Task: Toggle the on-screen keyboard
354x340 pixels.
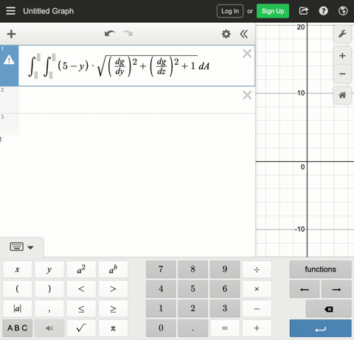Action: [17, 247]
